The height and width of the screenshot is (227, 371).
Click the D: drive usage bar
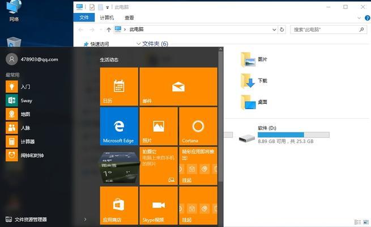pos(293,135)
